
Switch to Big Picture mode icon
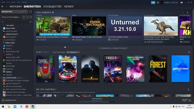[182, 2]
